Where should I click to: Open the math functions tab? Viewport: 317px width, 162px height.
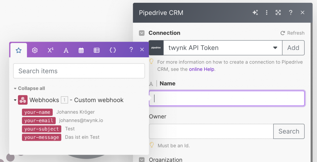(x=50, y=50)
